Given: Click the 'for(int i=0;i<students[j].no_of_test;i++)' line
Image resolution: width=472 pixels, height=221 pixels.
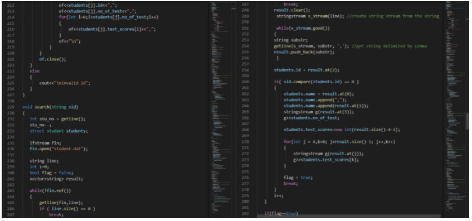Looking at the screenshot, I should [x=108, y=17].
